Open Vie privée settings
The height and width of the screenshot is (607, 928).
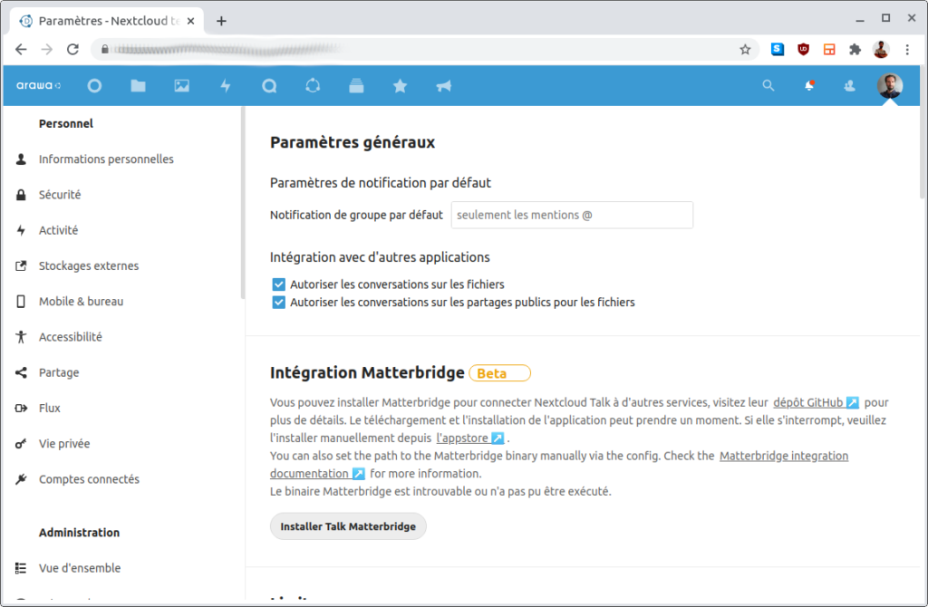pos(64,443)
